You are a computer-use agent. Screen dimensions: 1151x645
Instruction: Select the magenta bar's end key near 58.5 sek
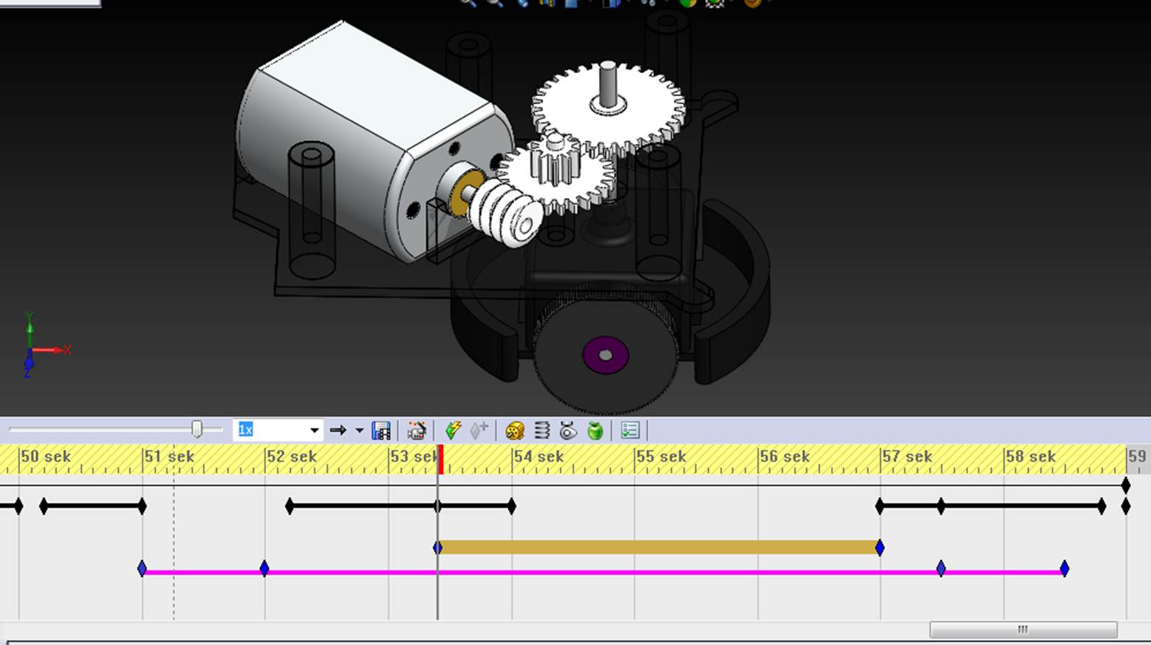(1065, 568)
